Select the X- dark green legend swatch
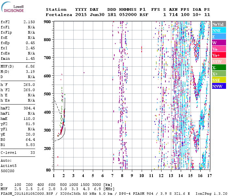Viewport: 228px width, 196px height. coord(218,68)
